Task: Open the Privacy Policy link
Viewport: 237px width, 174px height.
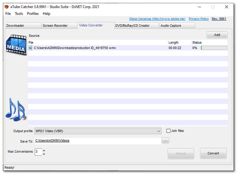Action: point(198,19)
